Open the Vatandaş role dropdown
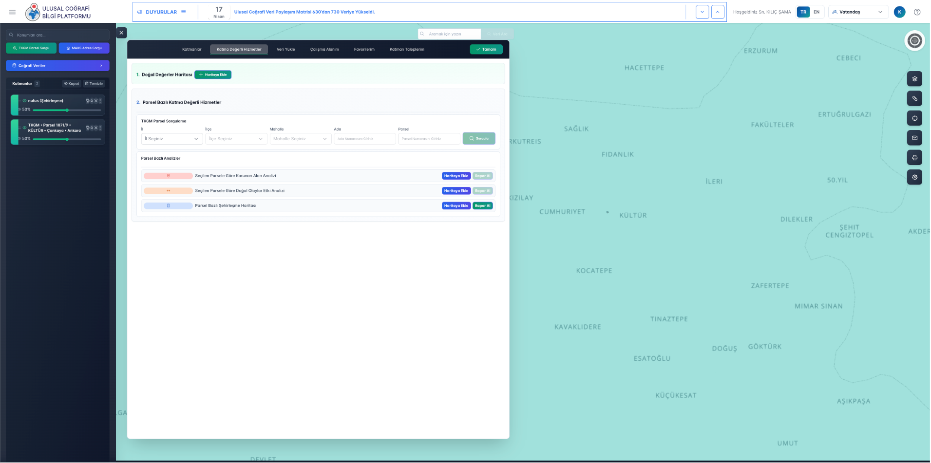This screenshot has width=931, height=463. point(857,12)
